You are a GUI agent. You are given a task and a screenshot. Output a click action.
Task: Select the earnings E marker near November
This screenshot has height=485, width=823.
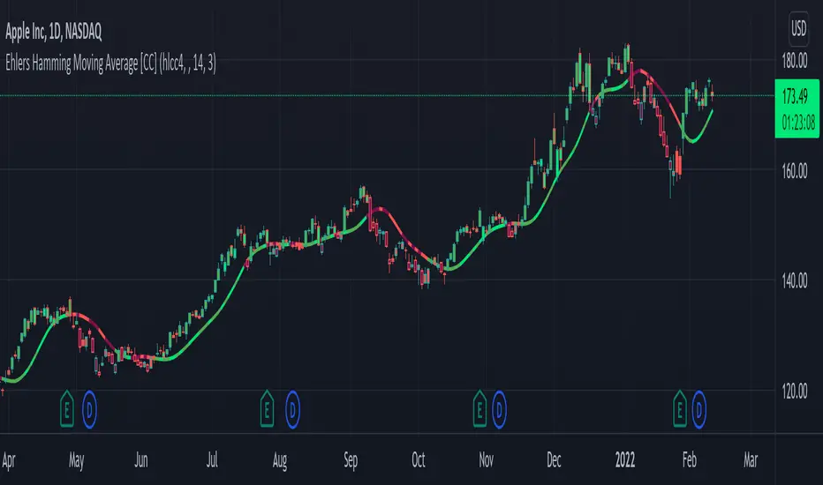(x=479, y=409)
